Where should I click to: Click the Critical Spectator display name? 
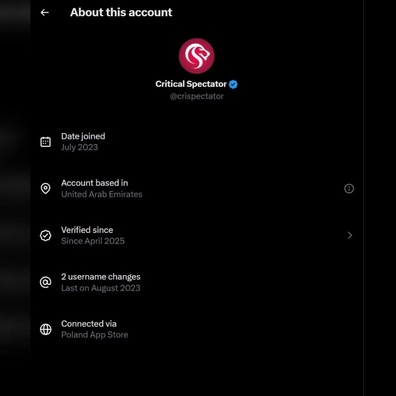coord(190,84)
